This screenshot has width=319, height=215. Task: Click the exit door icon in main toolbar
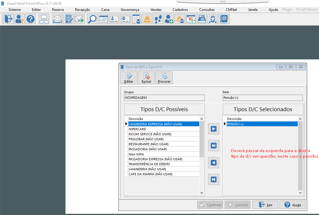click(9, 19)
